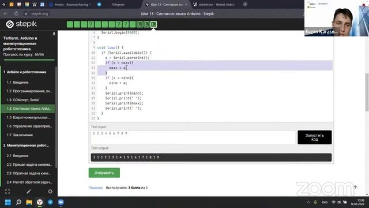Image resolution: width=369 pixels, height=208 pixels.
Task: Open lesson 1.7 Заключение
Action: point(20,135)
